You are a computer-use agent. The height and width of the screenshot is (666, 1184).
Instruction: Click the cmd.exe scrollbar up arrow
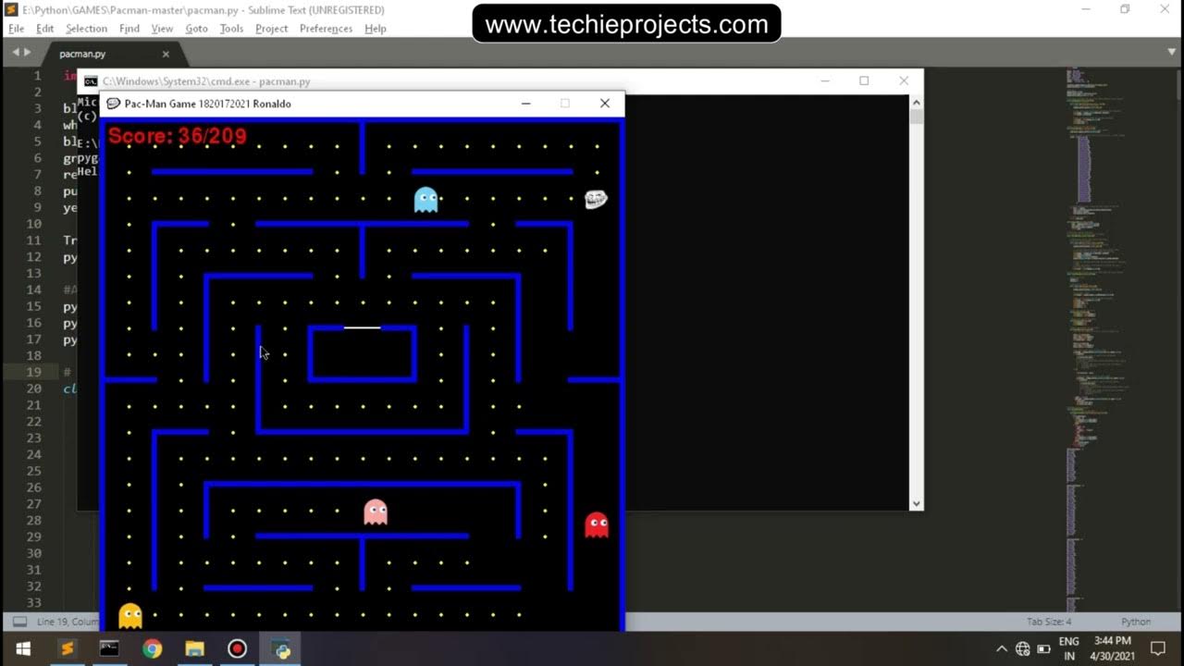coord(916,102)
